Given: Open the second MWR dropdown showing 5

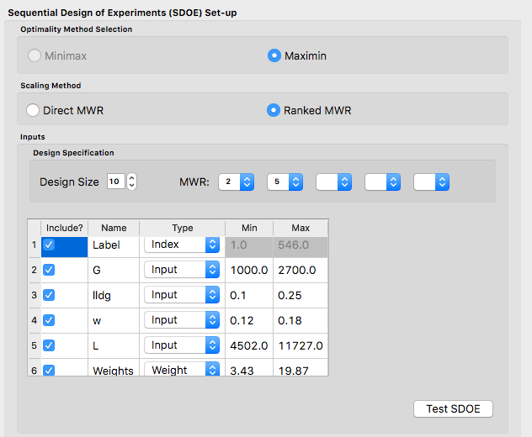Looking at the screenshot, I should click(x=285, y=182).
